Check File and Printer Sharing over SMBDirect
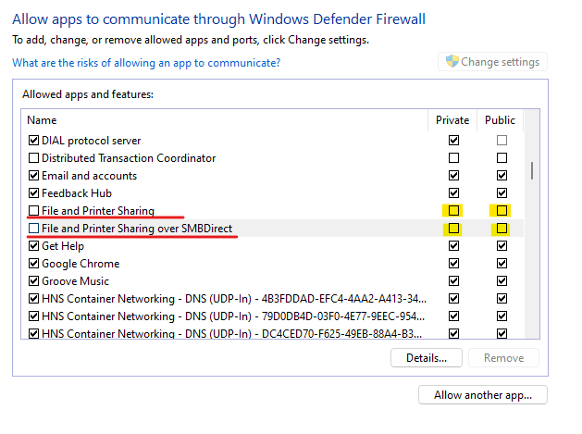The image size is (582, 434). click(34, 229)
